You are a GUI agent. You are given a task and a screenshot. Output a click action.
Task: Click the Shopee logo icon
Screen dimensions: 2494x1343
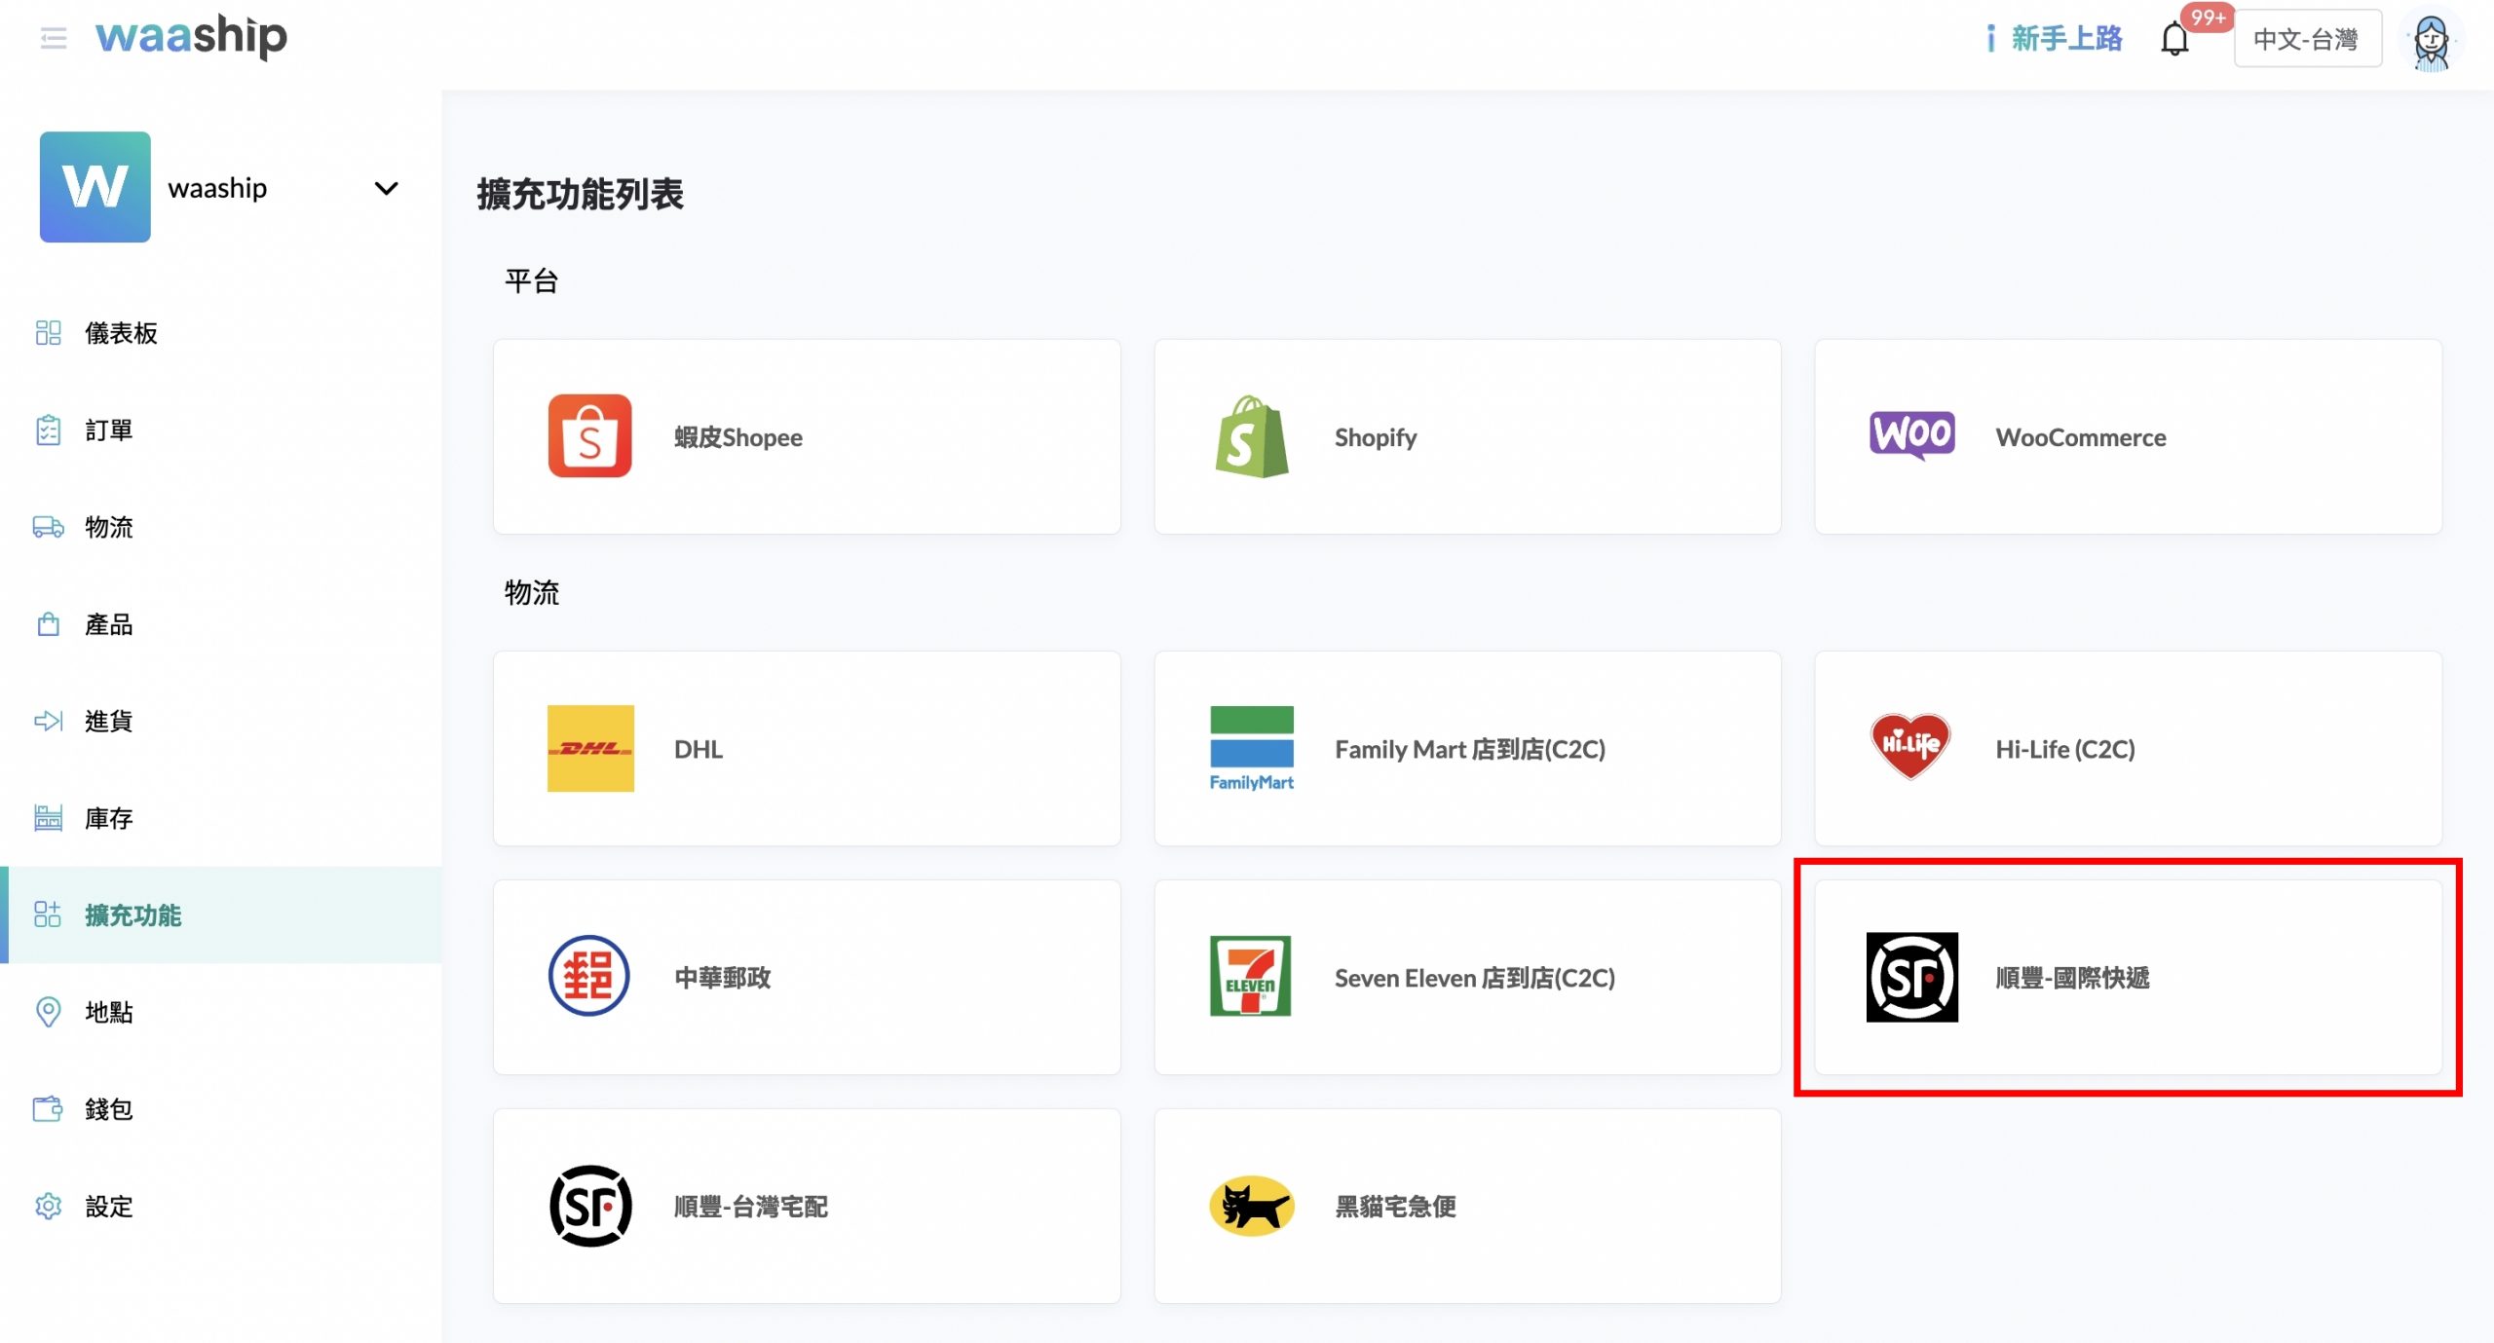coord(589,436)
